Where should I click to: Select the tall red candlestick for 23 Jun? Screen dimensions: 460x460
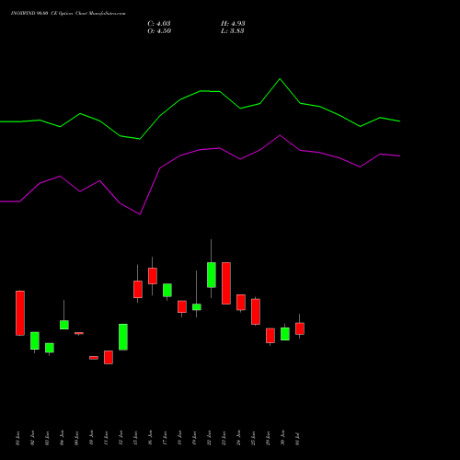click(226, 283)
